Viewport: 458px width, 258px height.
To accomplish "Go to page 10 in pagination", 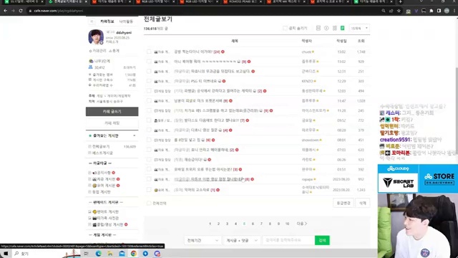I will click(x=287, y=224).
